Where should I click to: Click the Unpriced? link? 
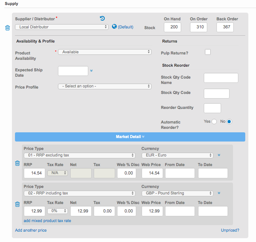click(230, 230)
